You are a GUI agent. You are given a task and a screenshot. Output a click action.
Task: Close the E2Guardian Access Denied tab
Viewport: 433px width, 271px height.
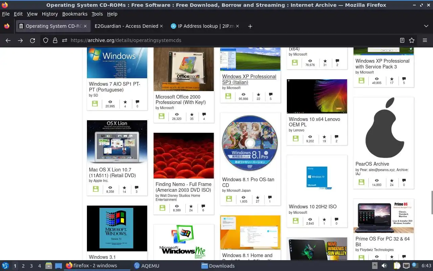161,26
